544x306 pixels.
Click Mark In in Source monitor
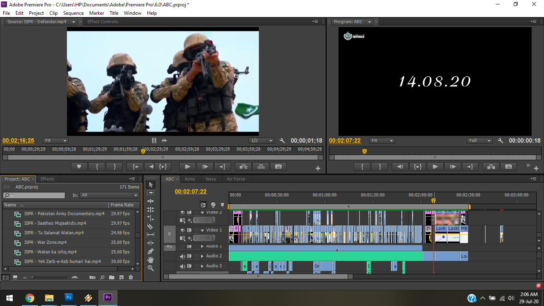coord(97,167)
